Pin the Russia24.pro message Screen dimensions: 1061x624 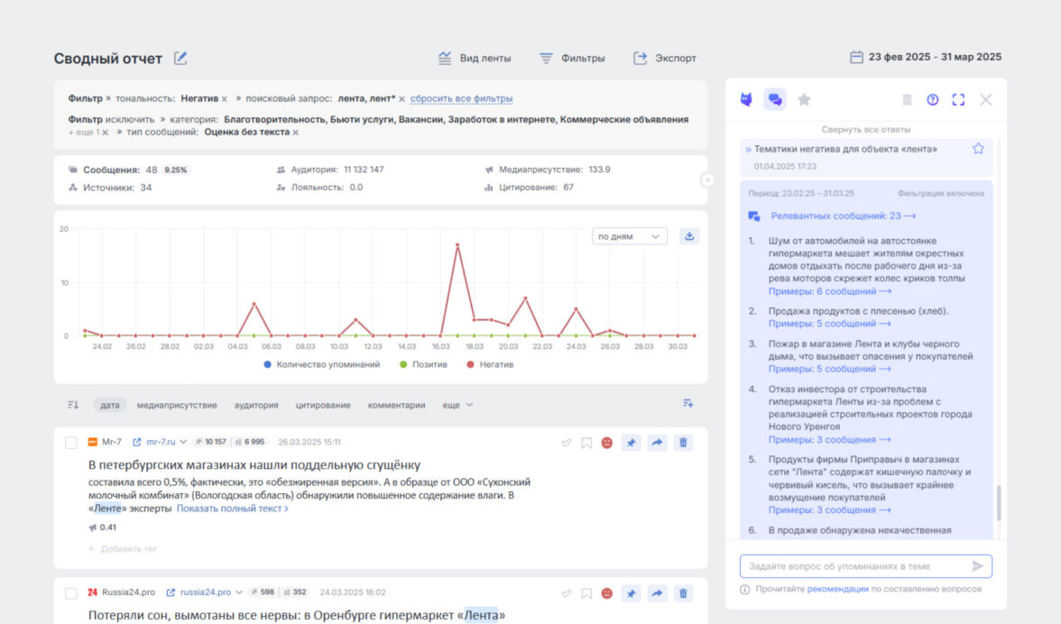632,592
